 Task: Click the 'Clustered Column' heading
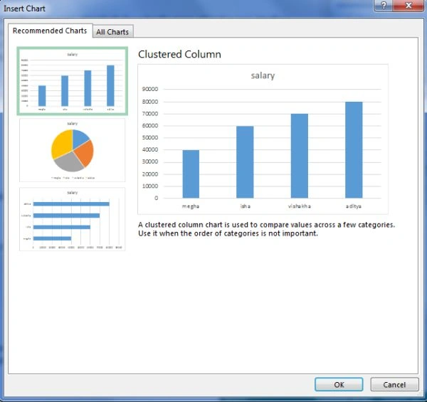point(179,54)
